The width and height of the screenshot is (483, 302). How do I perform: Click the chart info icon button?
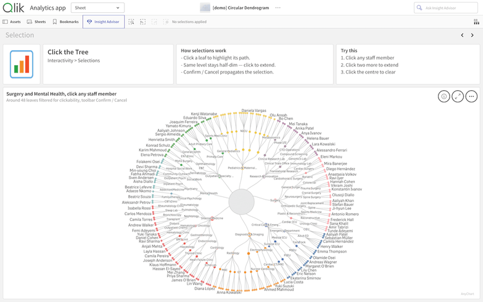(444, 97)
